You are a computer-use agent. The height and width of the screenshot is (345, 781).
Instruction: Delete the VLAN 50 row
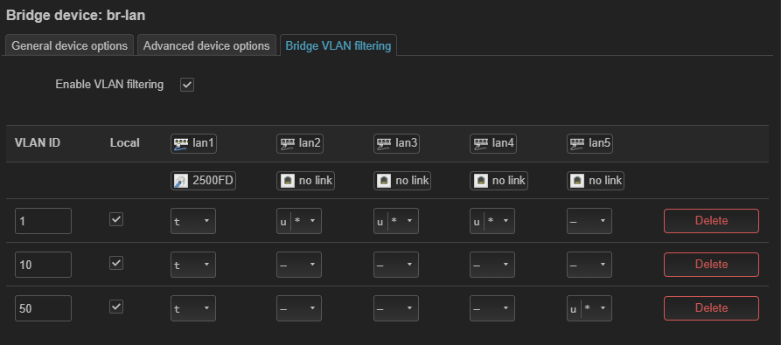coord(711,308)
